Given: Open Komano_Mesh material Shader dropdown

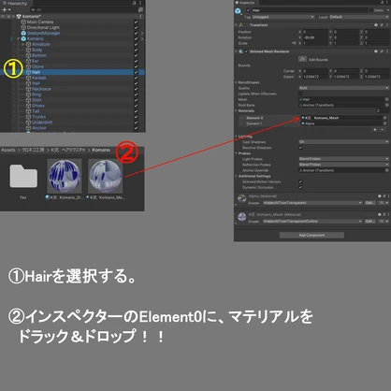Looking at the screenshot, I should pos(312,221).
